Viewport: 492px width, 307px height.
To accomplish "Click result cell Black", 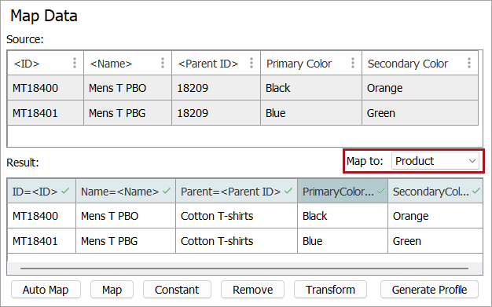I will tap(343, 216).
